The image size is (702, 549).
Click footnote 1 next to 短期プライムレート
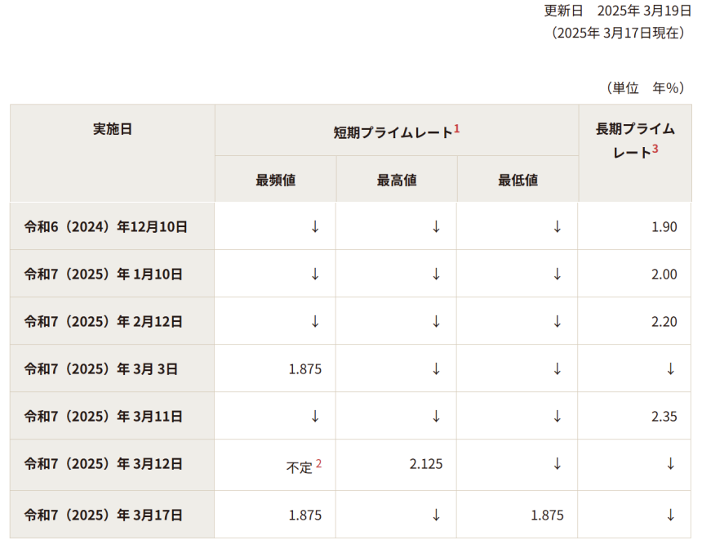tap(457, 129)
